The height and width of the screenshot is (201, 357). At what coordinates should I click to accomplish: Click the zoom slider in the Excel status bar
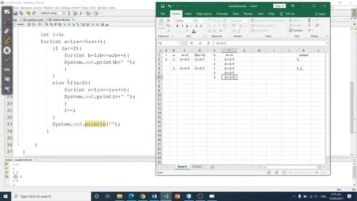(303, 173)
